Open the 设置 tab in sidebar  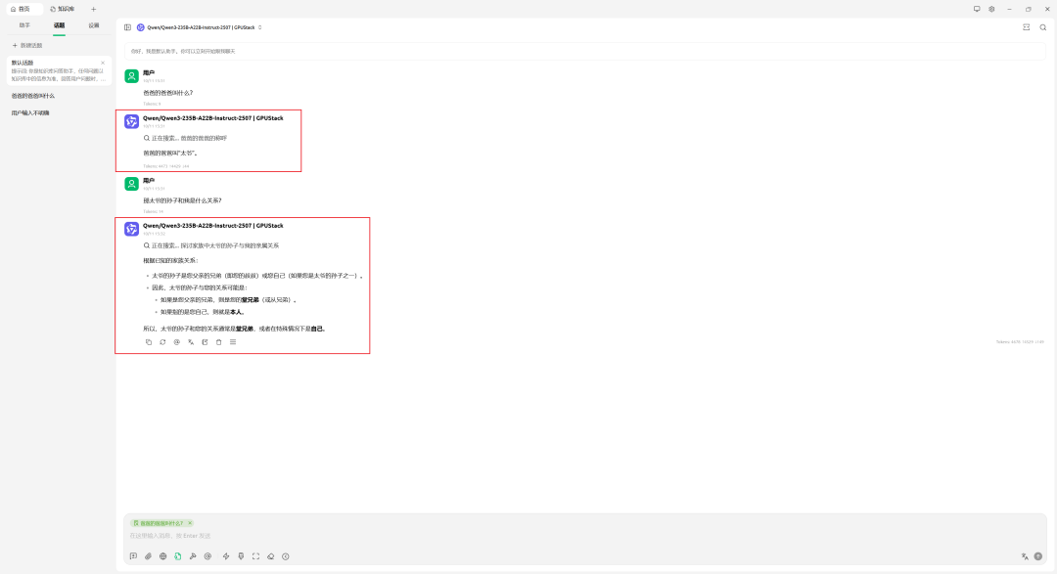[93, 25]
